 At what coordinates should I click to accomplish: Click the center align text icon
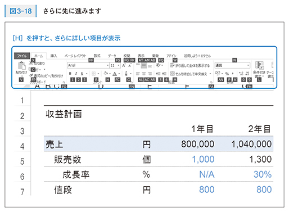[144, 74]
